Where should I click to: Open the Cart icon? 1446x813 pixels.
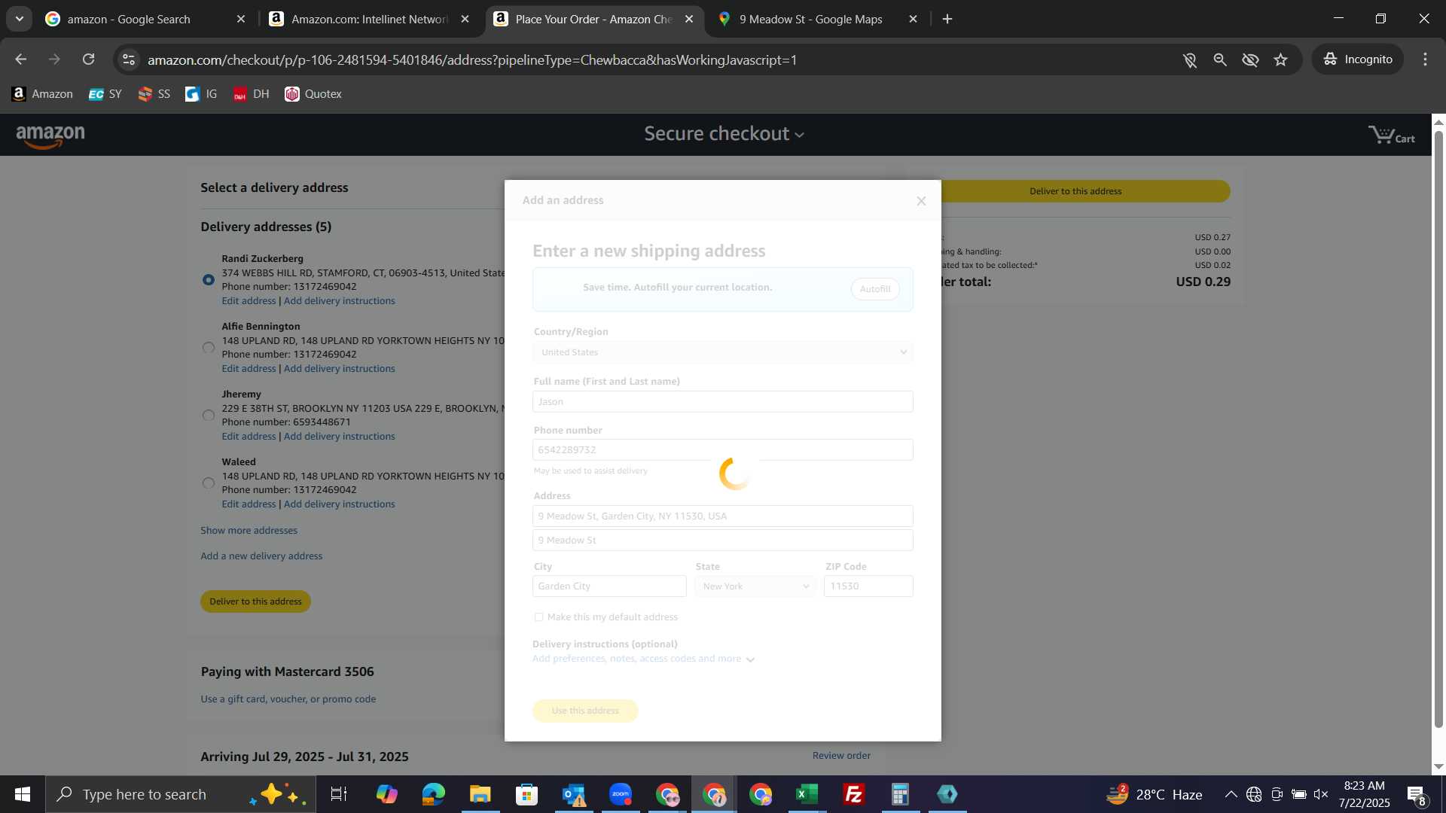[1391, 135]
